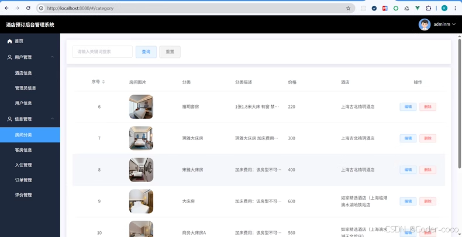Open the 首页 menu item
462x237 pixels.
30,41
